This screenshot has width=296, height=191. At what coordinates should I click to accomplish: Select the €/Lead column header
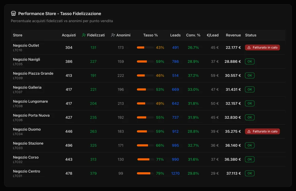213,35
